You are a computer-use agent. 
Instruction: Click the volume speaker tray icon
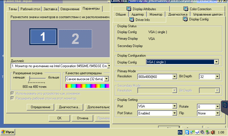[x=213, y=132]
